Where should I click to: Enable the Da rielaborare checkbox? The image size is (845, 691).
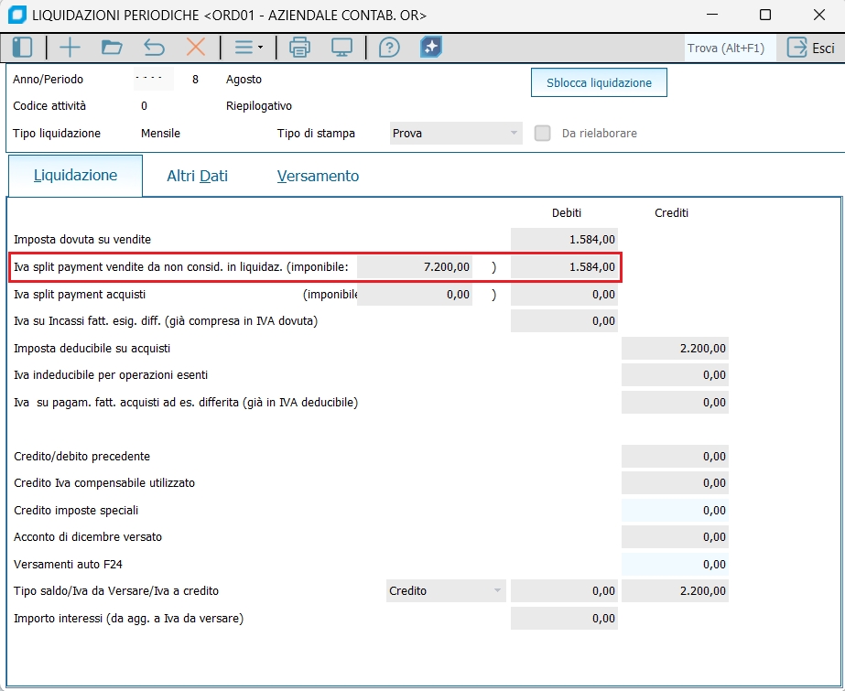(543, 134)
